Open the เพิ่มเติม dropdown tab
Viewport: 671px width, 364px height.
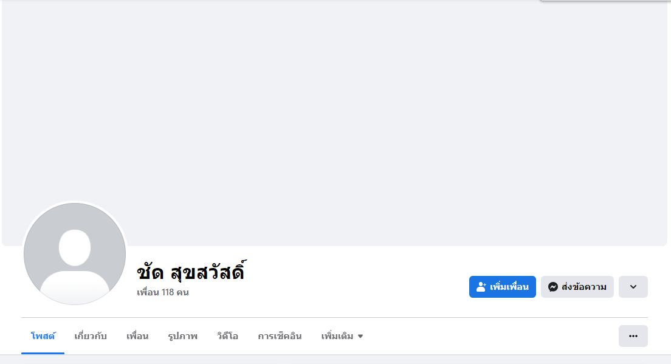337,336
